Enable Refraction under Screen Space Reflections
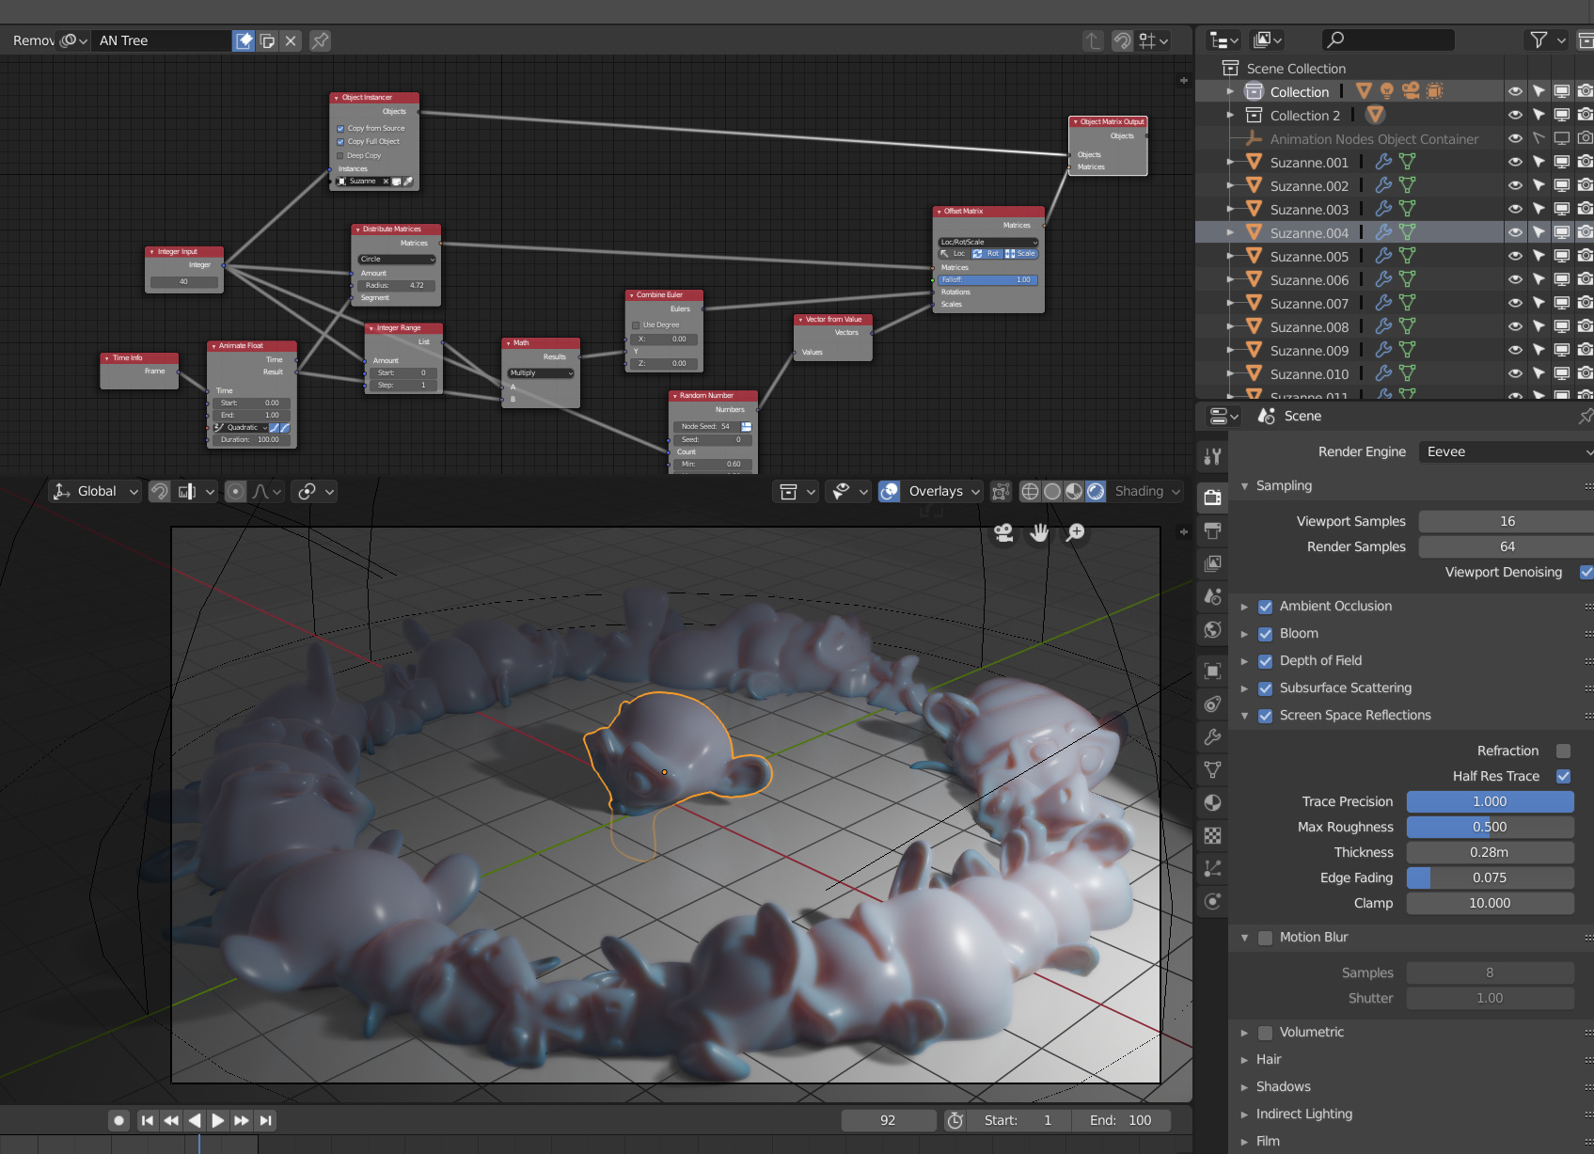Image resolution: width=1594 pixels, height=1154 pixels. [1563, 751]
